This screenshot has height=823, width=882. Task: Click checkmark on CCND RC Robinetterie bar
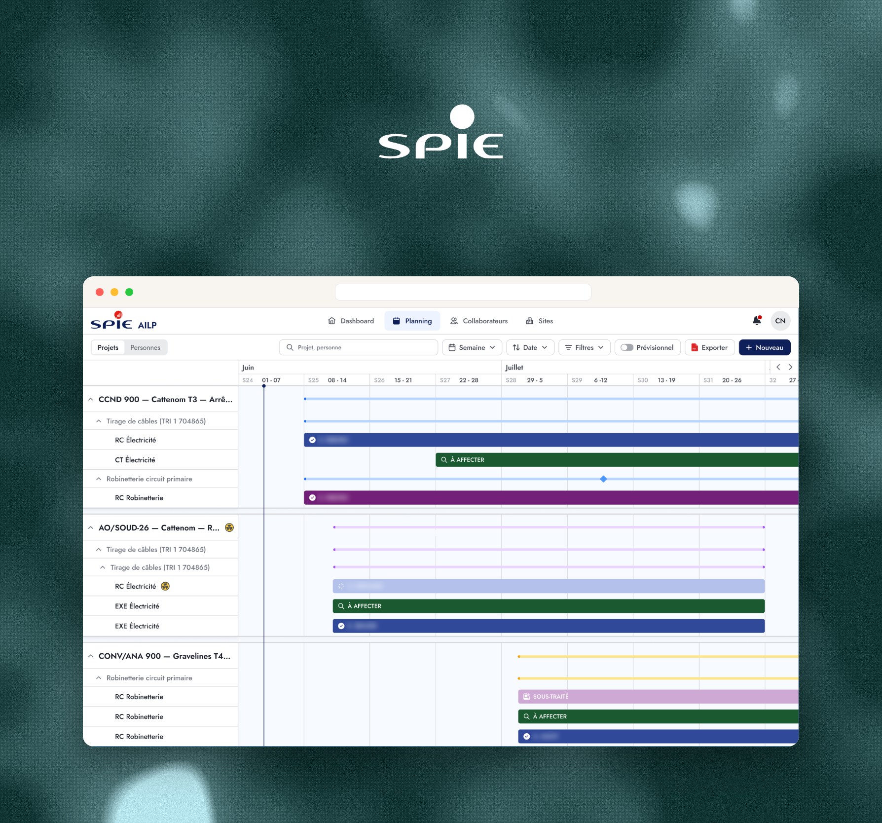[312, 498]
